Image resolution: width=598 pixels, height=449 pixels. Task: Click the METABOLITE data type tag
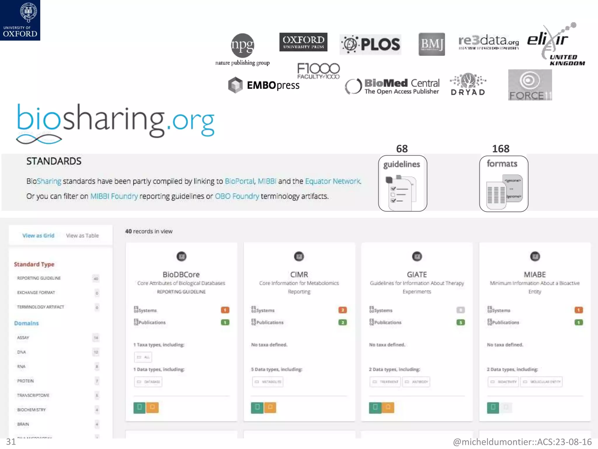(268, 382)
